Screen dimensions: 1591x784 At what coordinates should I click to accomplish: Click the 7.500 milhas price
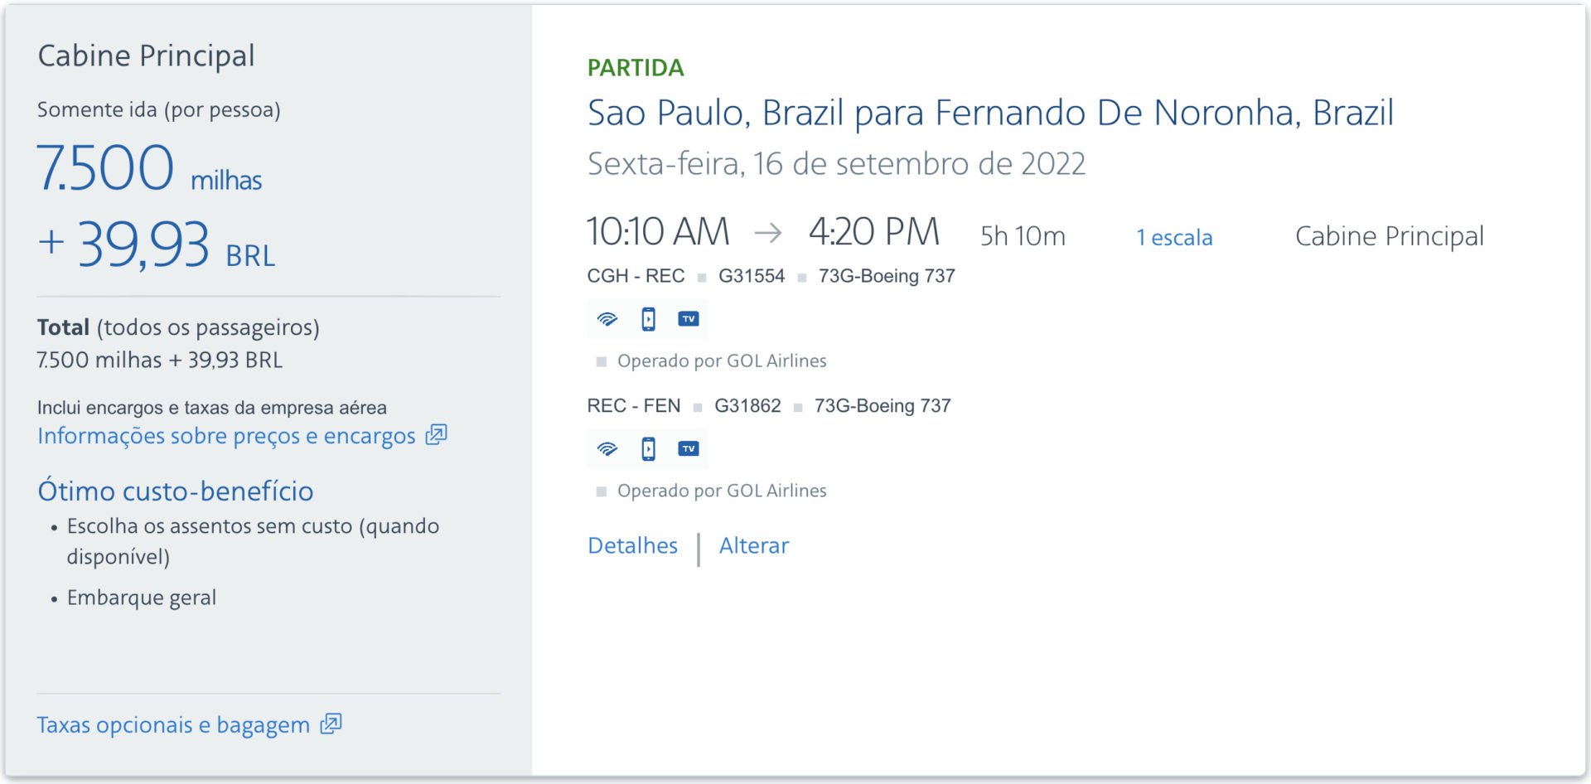coord(149,169)
